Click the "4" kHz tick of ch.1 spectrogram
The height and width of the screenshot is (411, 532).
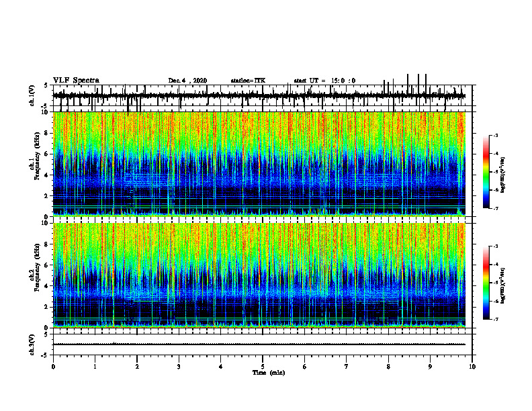48,175
